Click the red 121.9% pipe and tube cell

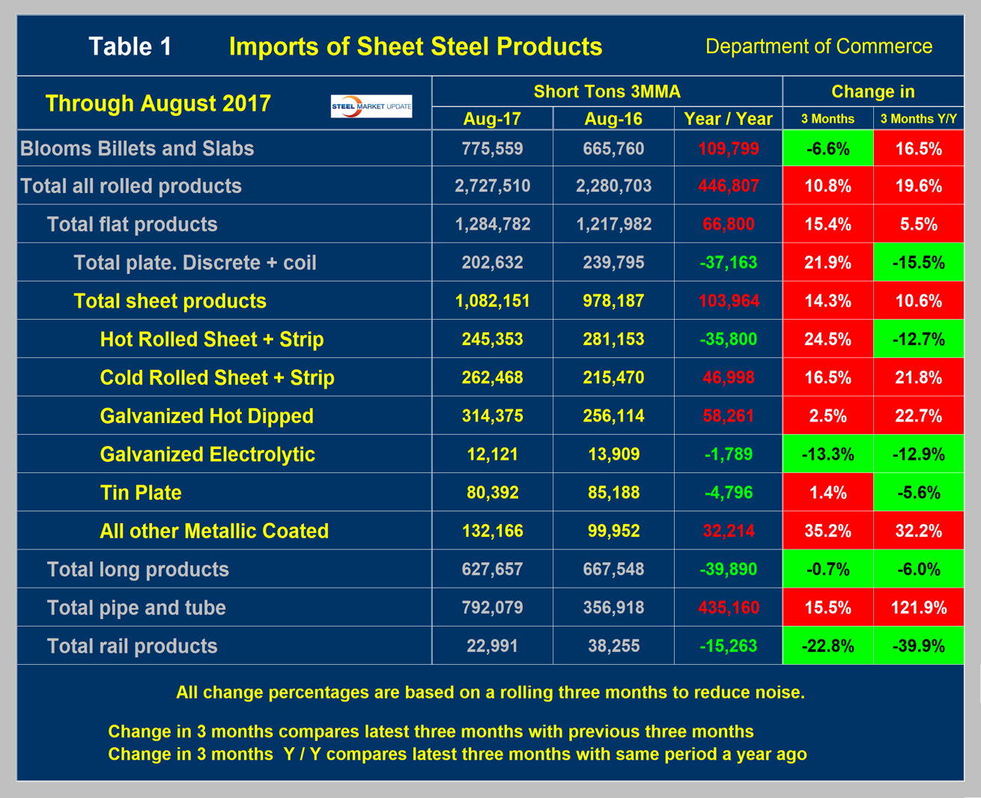tap(918, 608)
